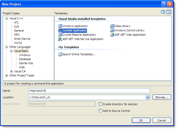Image resolution: width=177 pixels, height=129 pixels.
Task: Click ASP.NET Web Service Application label
Action: pos(83,39)
